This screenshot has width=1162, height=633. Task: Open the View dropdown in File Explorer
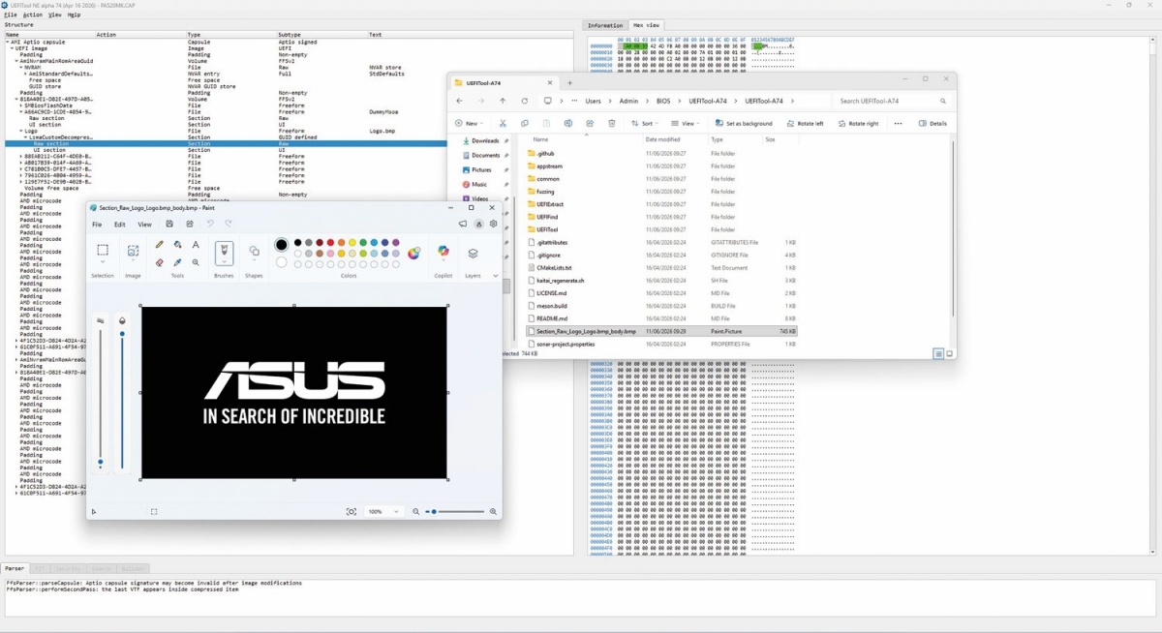tap(685, 123)
